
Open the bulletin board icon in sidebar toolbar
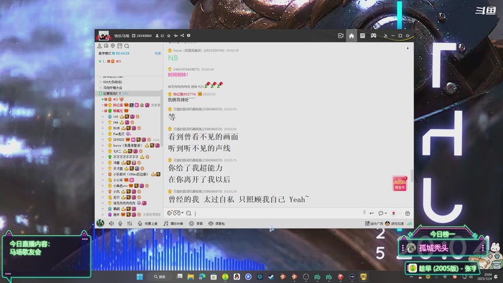119,46
